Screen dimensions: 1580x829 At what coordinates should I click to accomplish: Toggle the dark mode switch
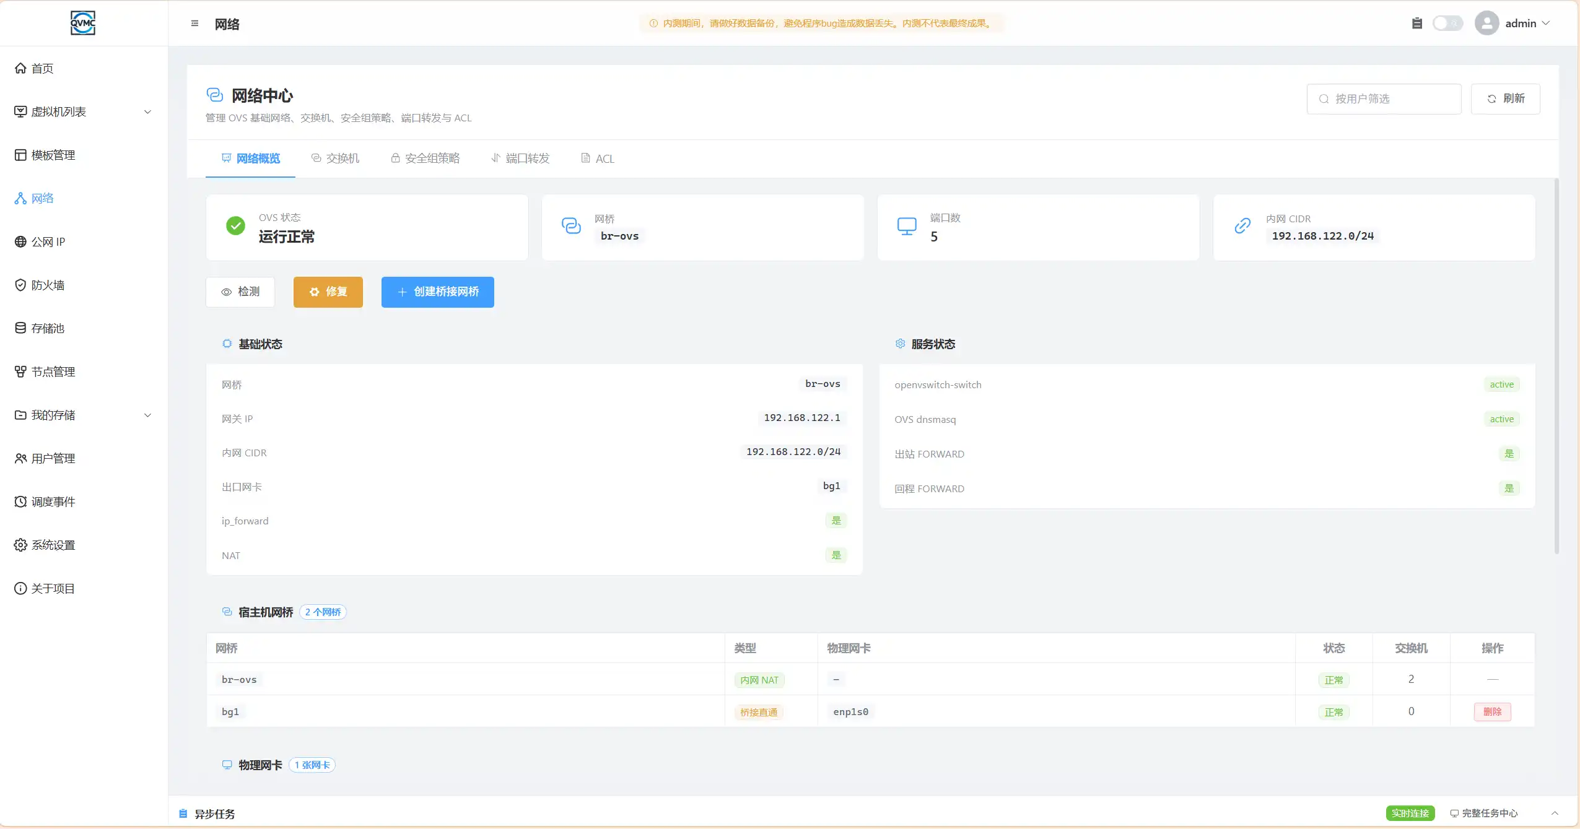click(1447, 24)
